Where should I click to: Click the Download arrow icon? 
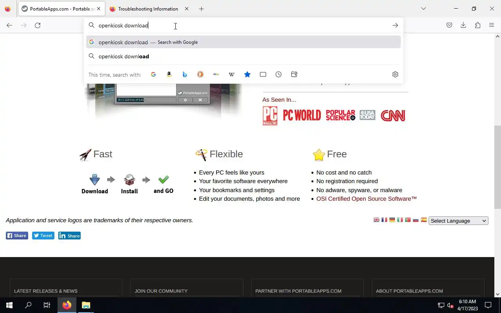click(95, 180)
